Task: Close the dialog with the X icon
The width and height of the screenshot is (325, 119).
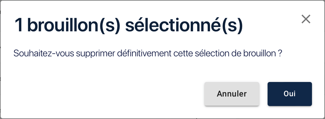Action: coord(306,19)
